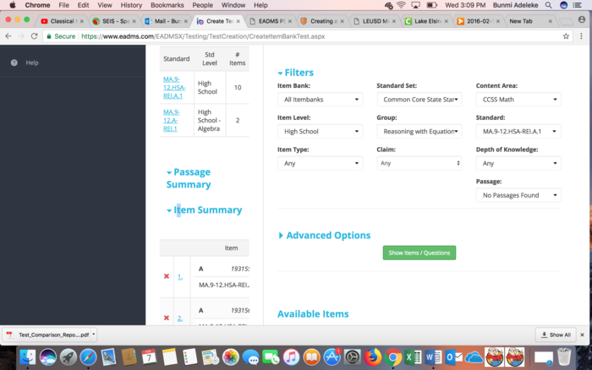Bookmark this page with the star icon
This screenshot has height=370, width=592.
(x=566, y=36)
